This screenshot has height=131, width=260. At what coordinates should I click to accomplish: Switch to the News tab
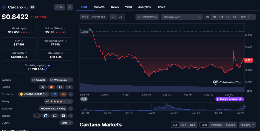pos(115,7)
